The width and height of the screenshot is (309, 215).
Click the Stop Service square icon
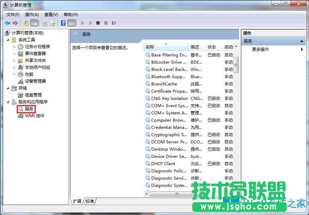98,23
